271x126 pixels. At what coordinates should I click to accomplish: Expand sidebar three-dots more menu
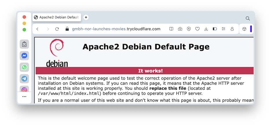click(24, 97)
